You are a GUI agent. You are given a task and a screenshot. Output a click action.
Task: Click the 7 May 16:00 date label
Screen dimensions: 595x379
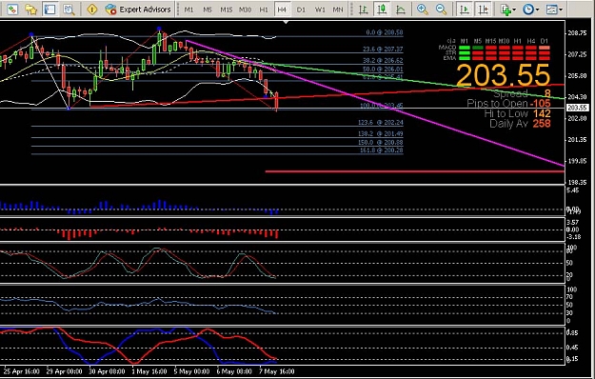tap(276, 371)
